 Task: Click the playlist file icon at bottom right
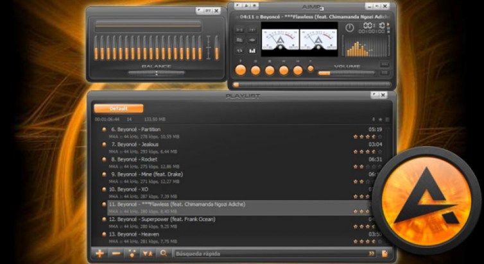(385, 253)
